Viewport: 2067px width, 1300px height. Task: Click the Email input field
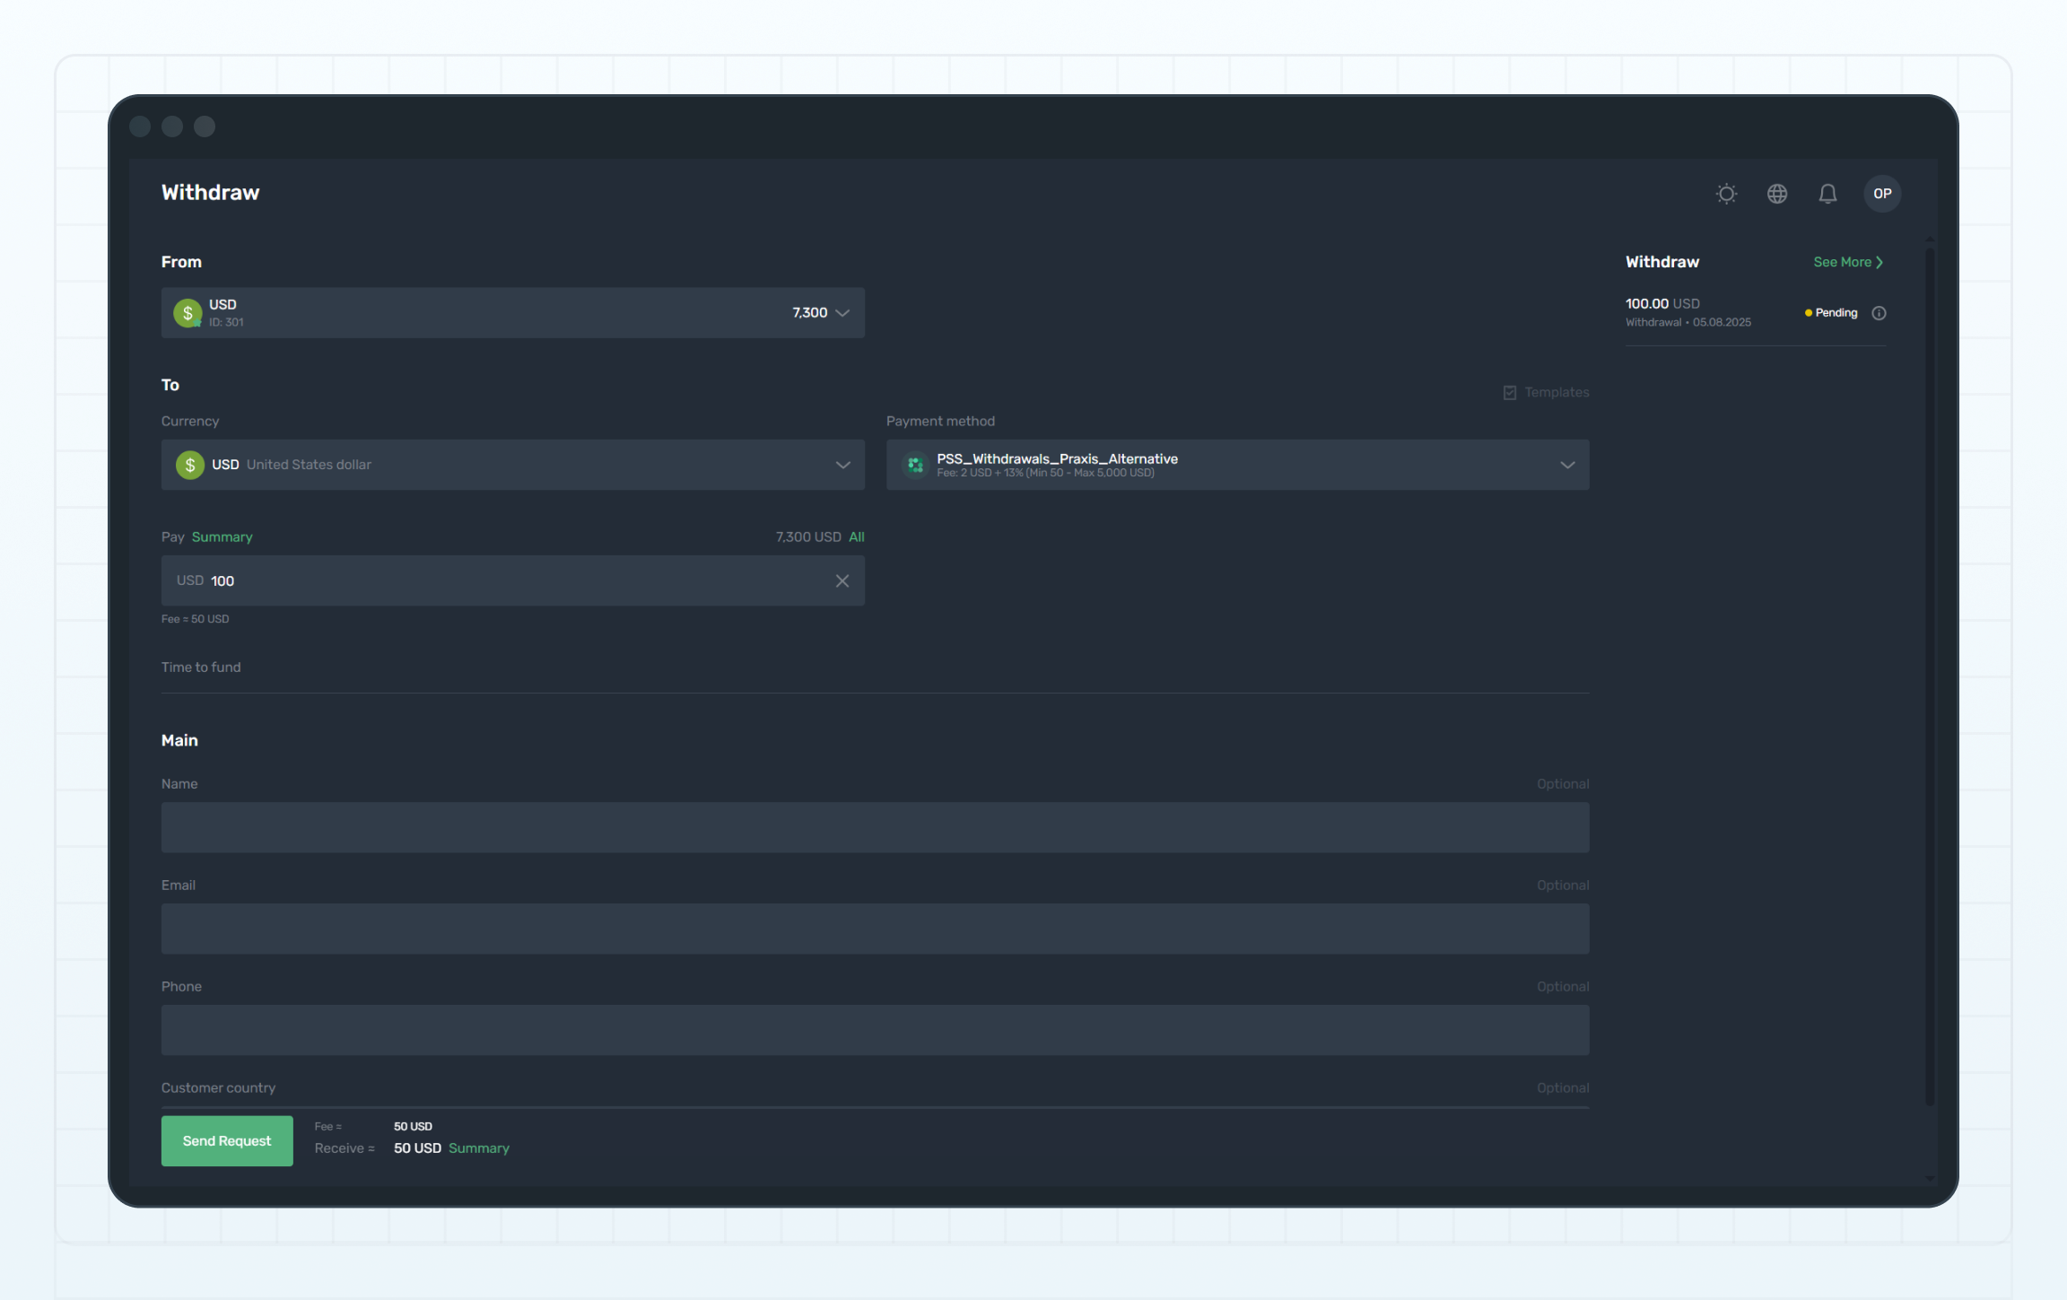pyautogui.click(x=875, y=929)
